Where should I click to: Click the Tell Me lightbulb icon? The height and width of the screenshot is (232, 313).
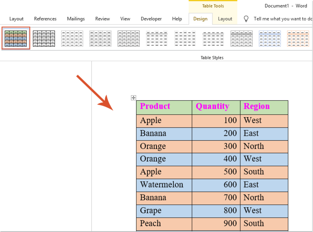[x=246, y=19]
